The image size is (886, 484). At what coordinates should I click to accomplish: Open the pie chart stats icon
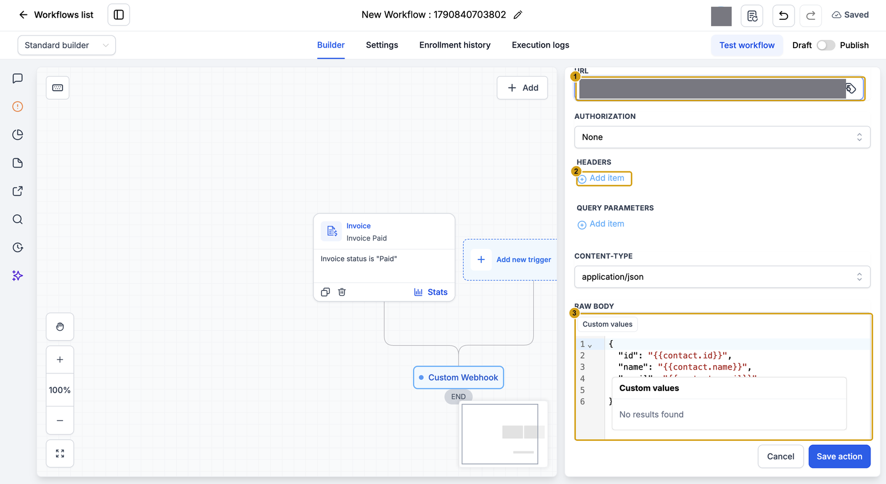18,135
